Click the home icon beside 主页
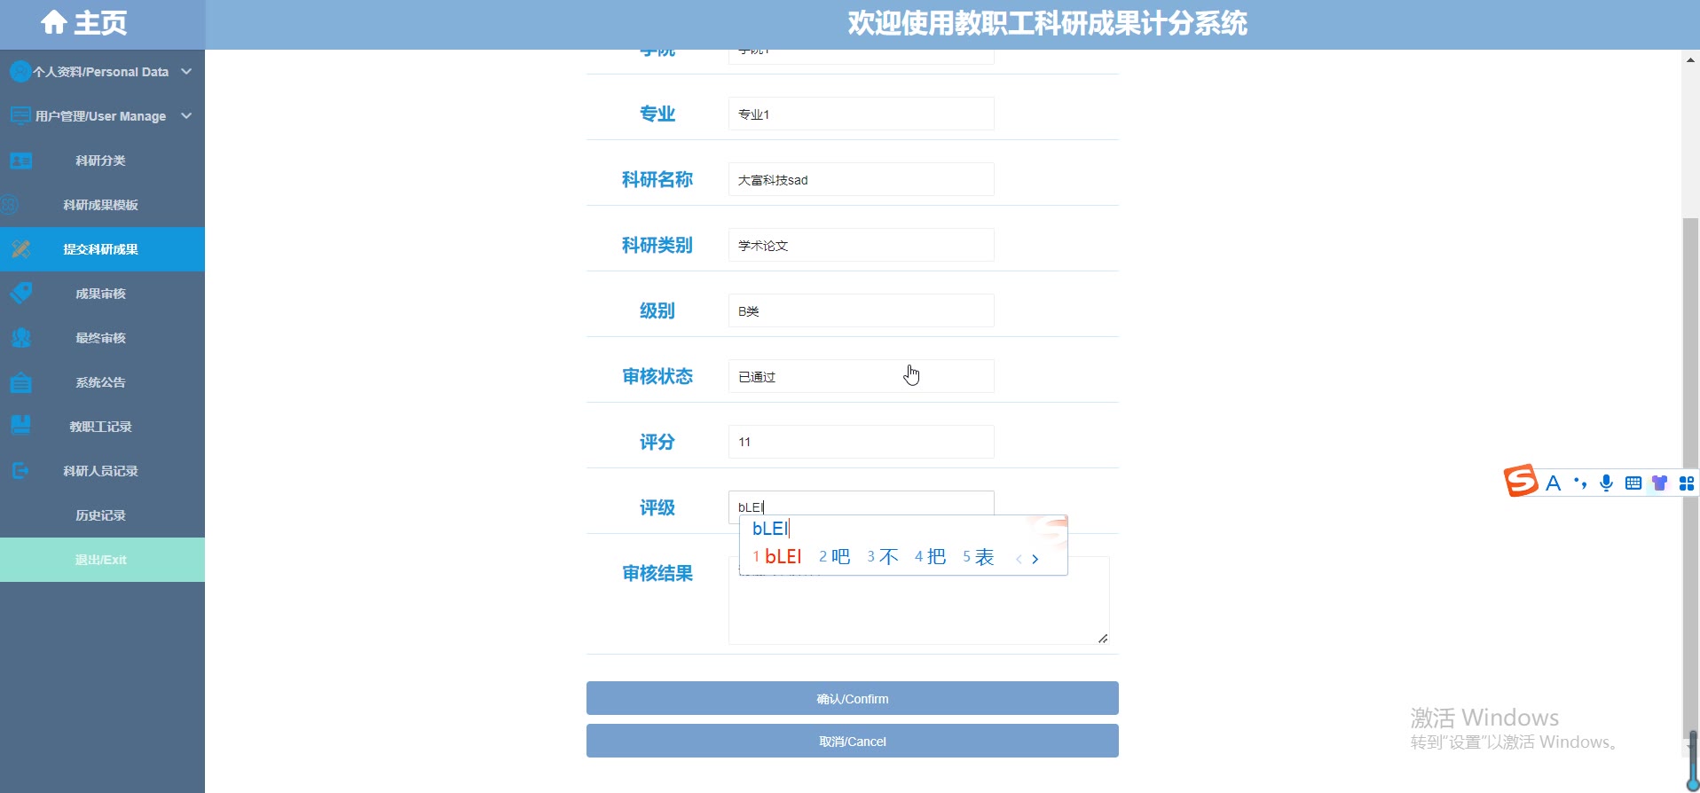This screenshot has height=793, width=1700. (54, 22)
